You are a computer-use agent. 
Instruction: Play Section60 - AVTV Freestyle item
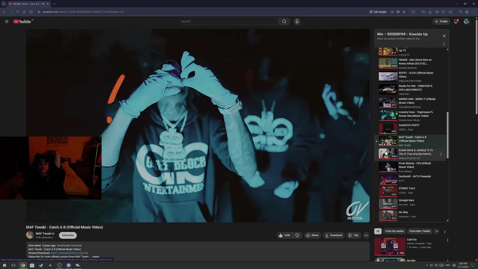tap(410, 179)
